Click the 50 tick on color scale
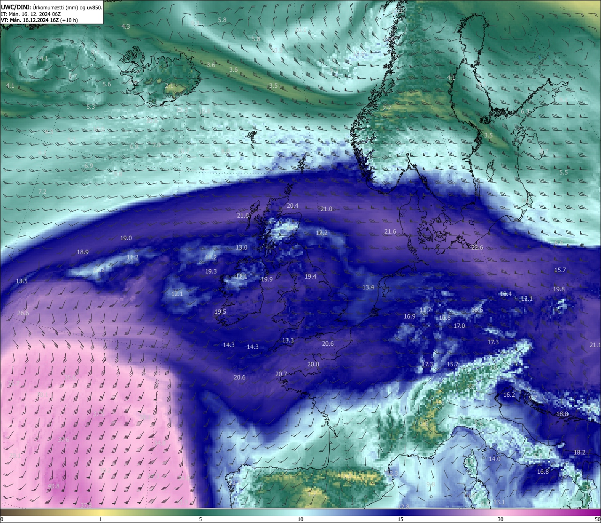The image size is (601, 523). click(x=597, y=519)
